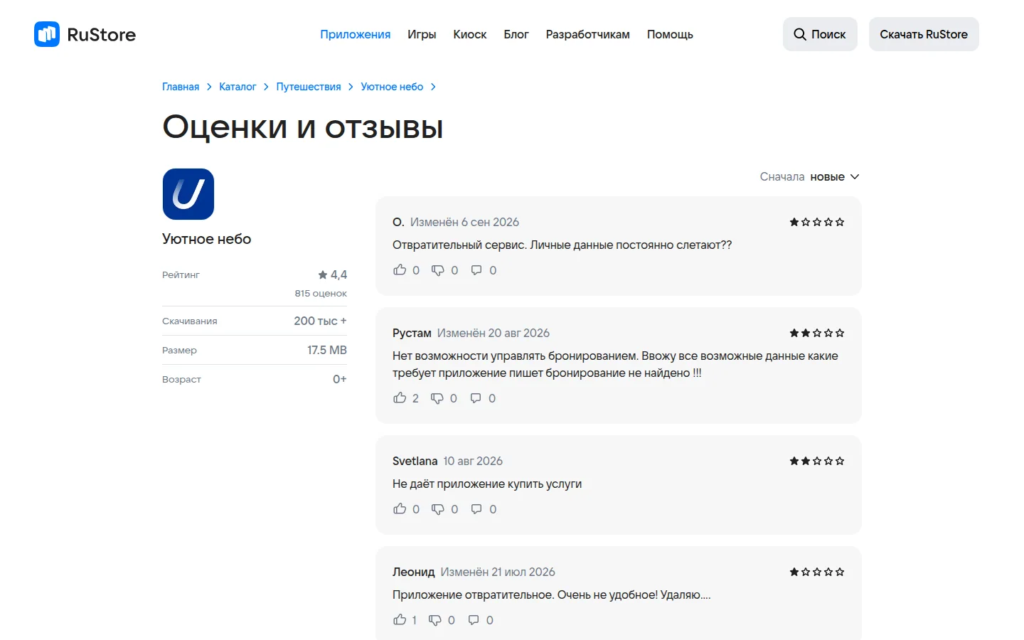Click the RuStore logo

point(85,34)
